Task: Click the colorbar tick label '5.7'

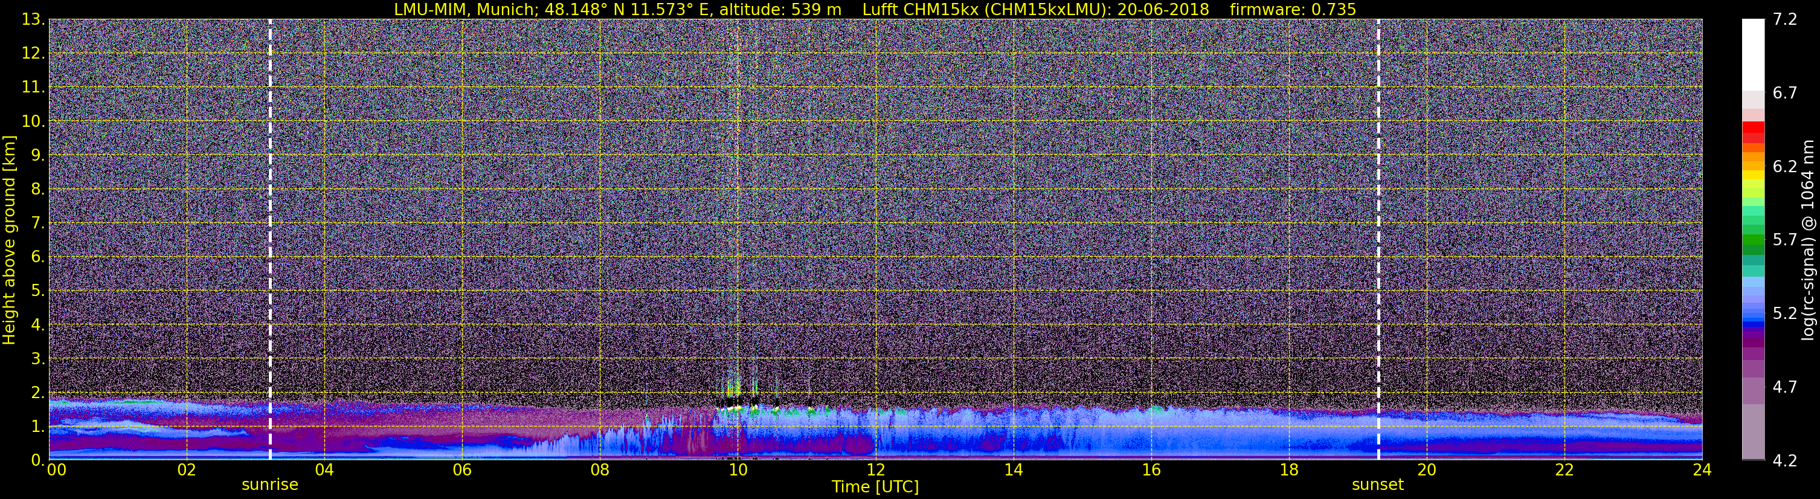Action: (1785, 240)
